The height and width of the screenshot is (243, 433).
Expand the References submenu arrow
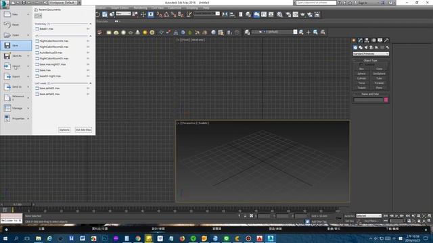point(28,97)
